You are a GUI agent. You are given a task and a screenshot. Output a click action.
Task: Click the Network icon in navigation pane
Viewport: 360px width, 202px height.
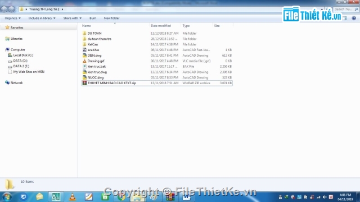[x=7, y=82]
